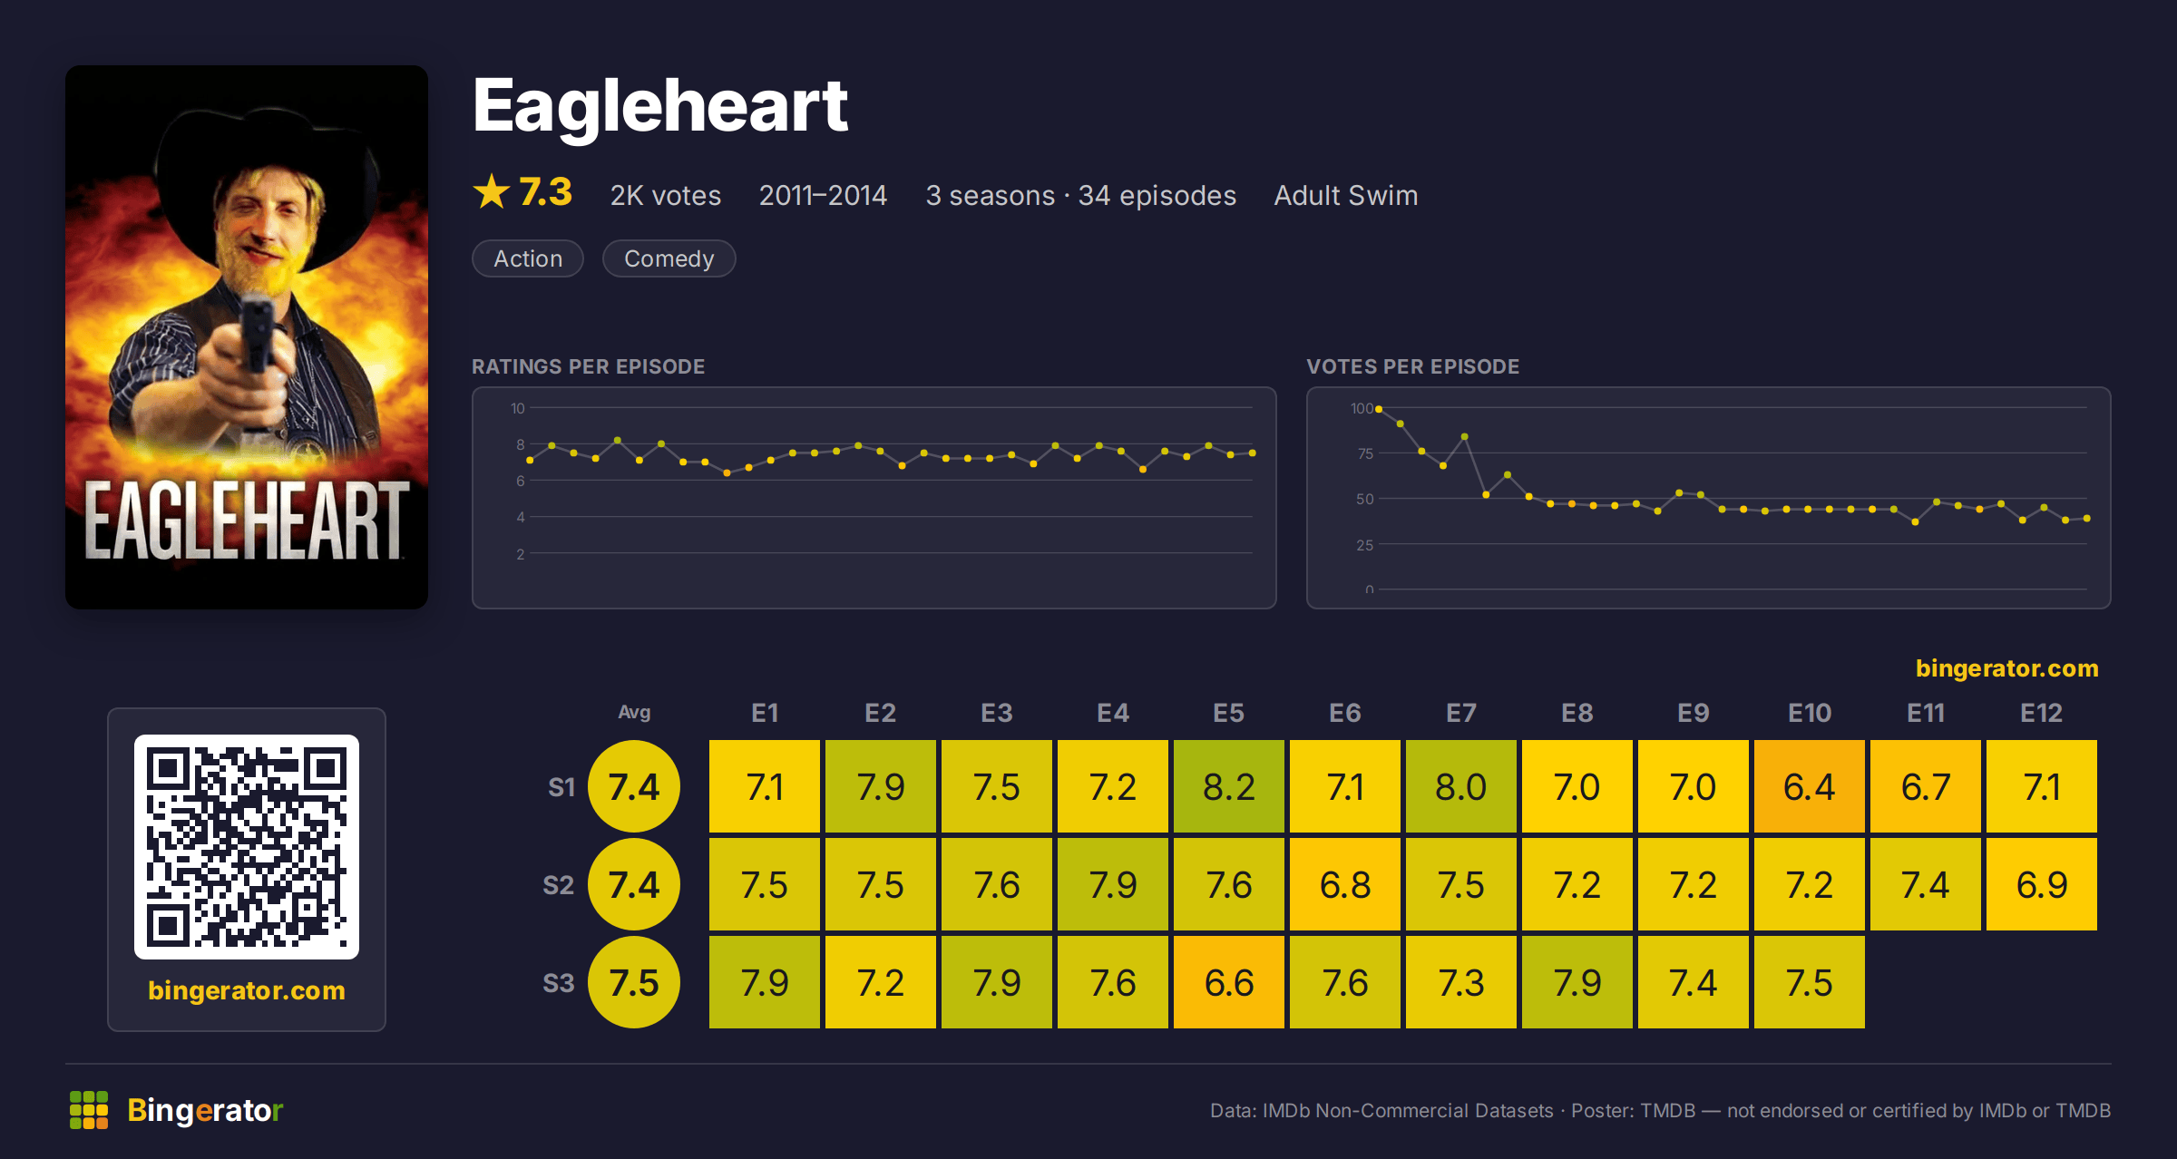2177x1159 pixels.
Task: Click the Bingerator wordmark in footer
Action: [x=205, y=1110]
